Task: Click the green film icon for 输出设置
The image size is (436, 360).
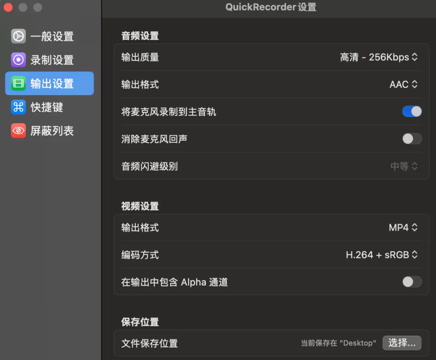Action: coord(18,83)
